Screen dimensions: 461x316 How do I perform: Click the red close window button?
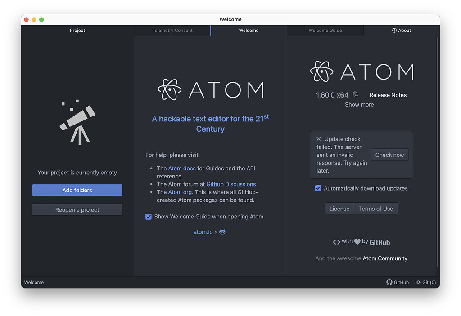(x=27, y=19)
